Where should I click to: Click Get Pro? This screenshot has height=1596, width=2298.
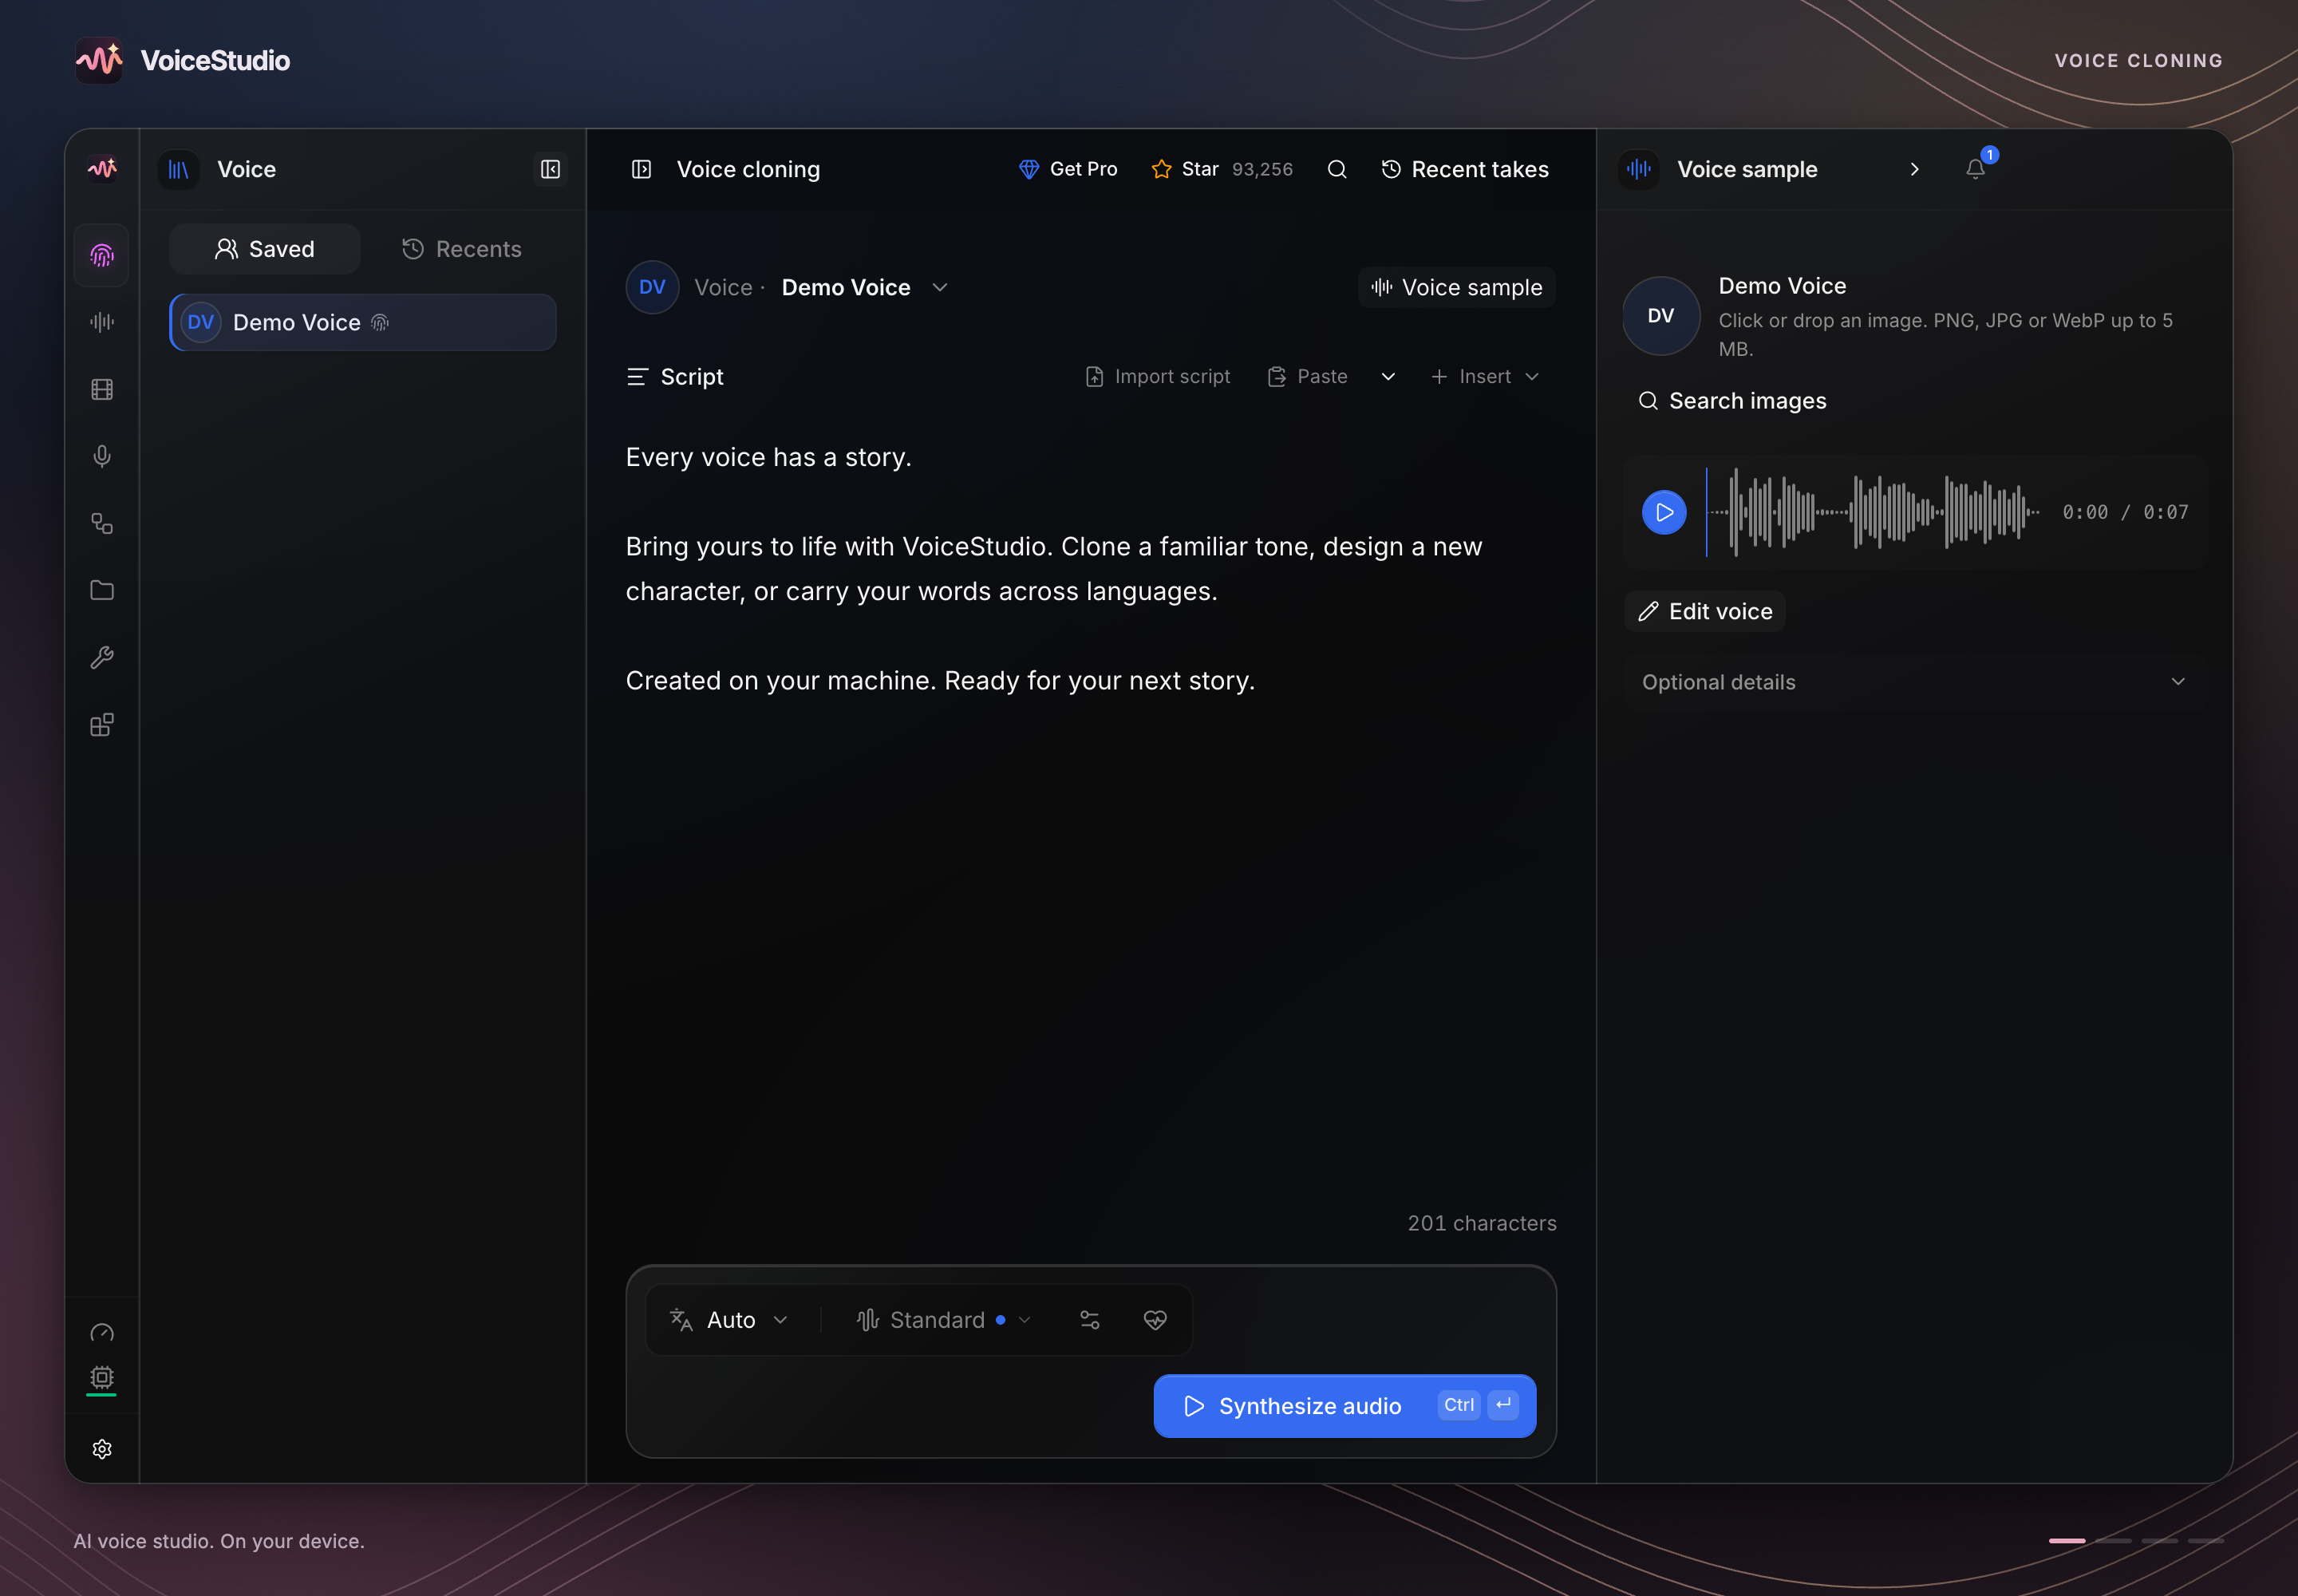point(1068,169)
